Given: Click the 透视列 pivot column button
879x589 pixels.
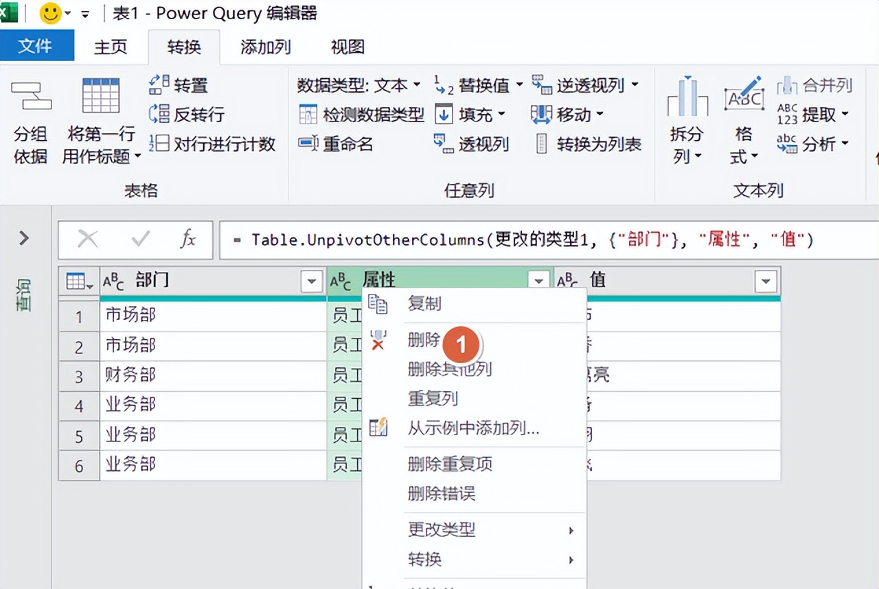Looking at the screenshot, I should pos(471,144).
